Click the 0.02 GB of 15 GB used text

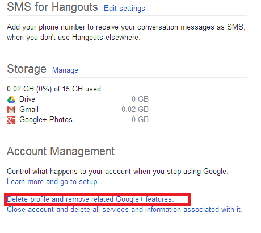pyautogui.click(x=54, y=89)
